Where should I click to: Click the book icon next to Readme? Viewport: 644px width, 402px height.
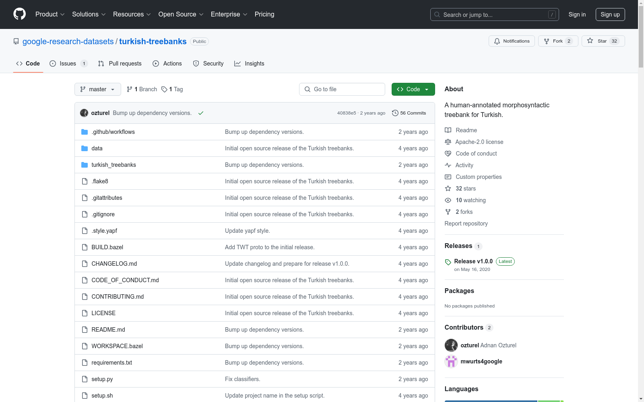[448, 130]
